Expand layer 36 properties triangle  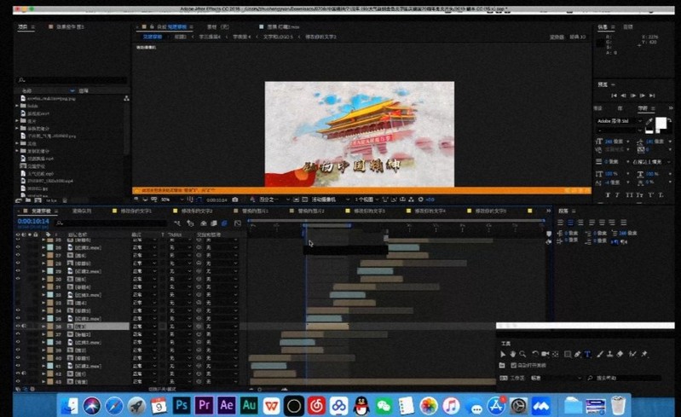tap(43, 326)
